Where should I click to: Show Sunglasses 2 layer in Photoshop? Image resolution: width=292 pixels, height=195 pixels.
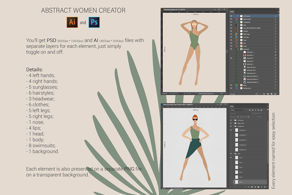point(231,135)
